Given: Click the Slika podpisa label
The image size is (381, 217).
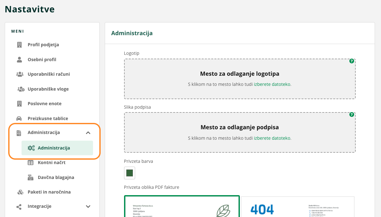Looking at the screenshot, I should [137, 107].
